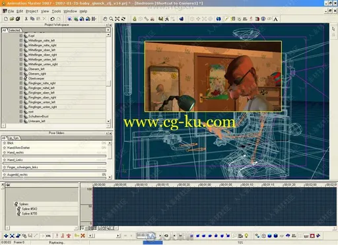This screenshot has width=338, height=245.
Task: Open the Window menu
Action: pos(70,11)
